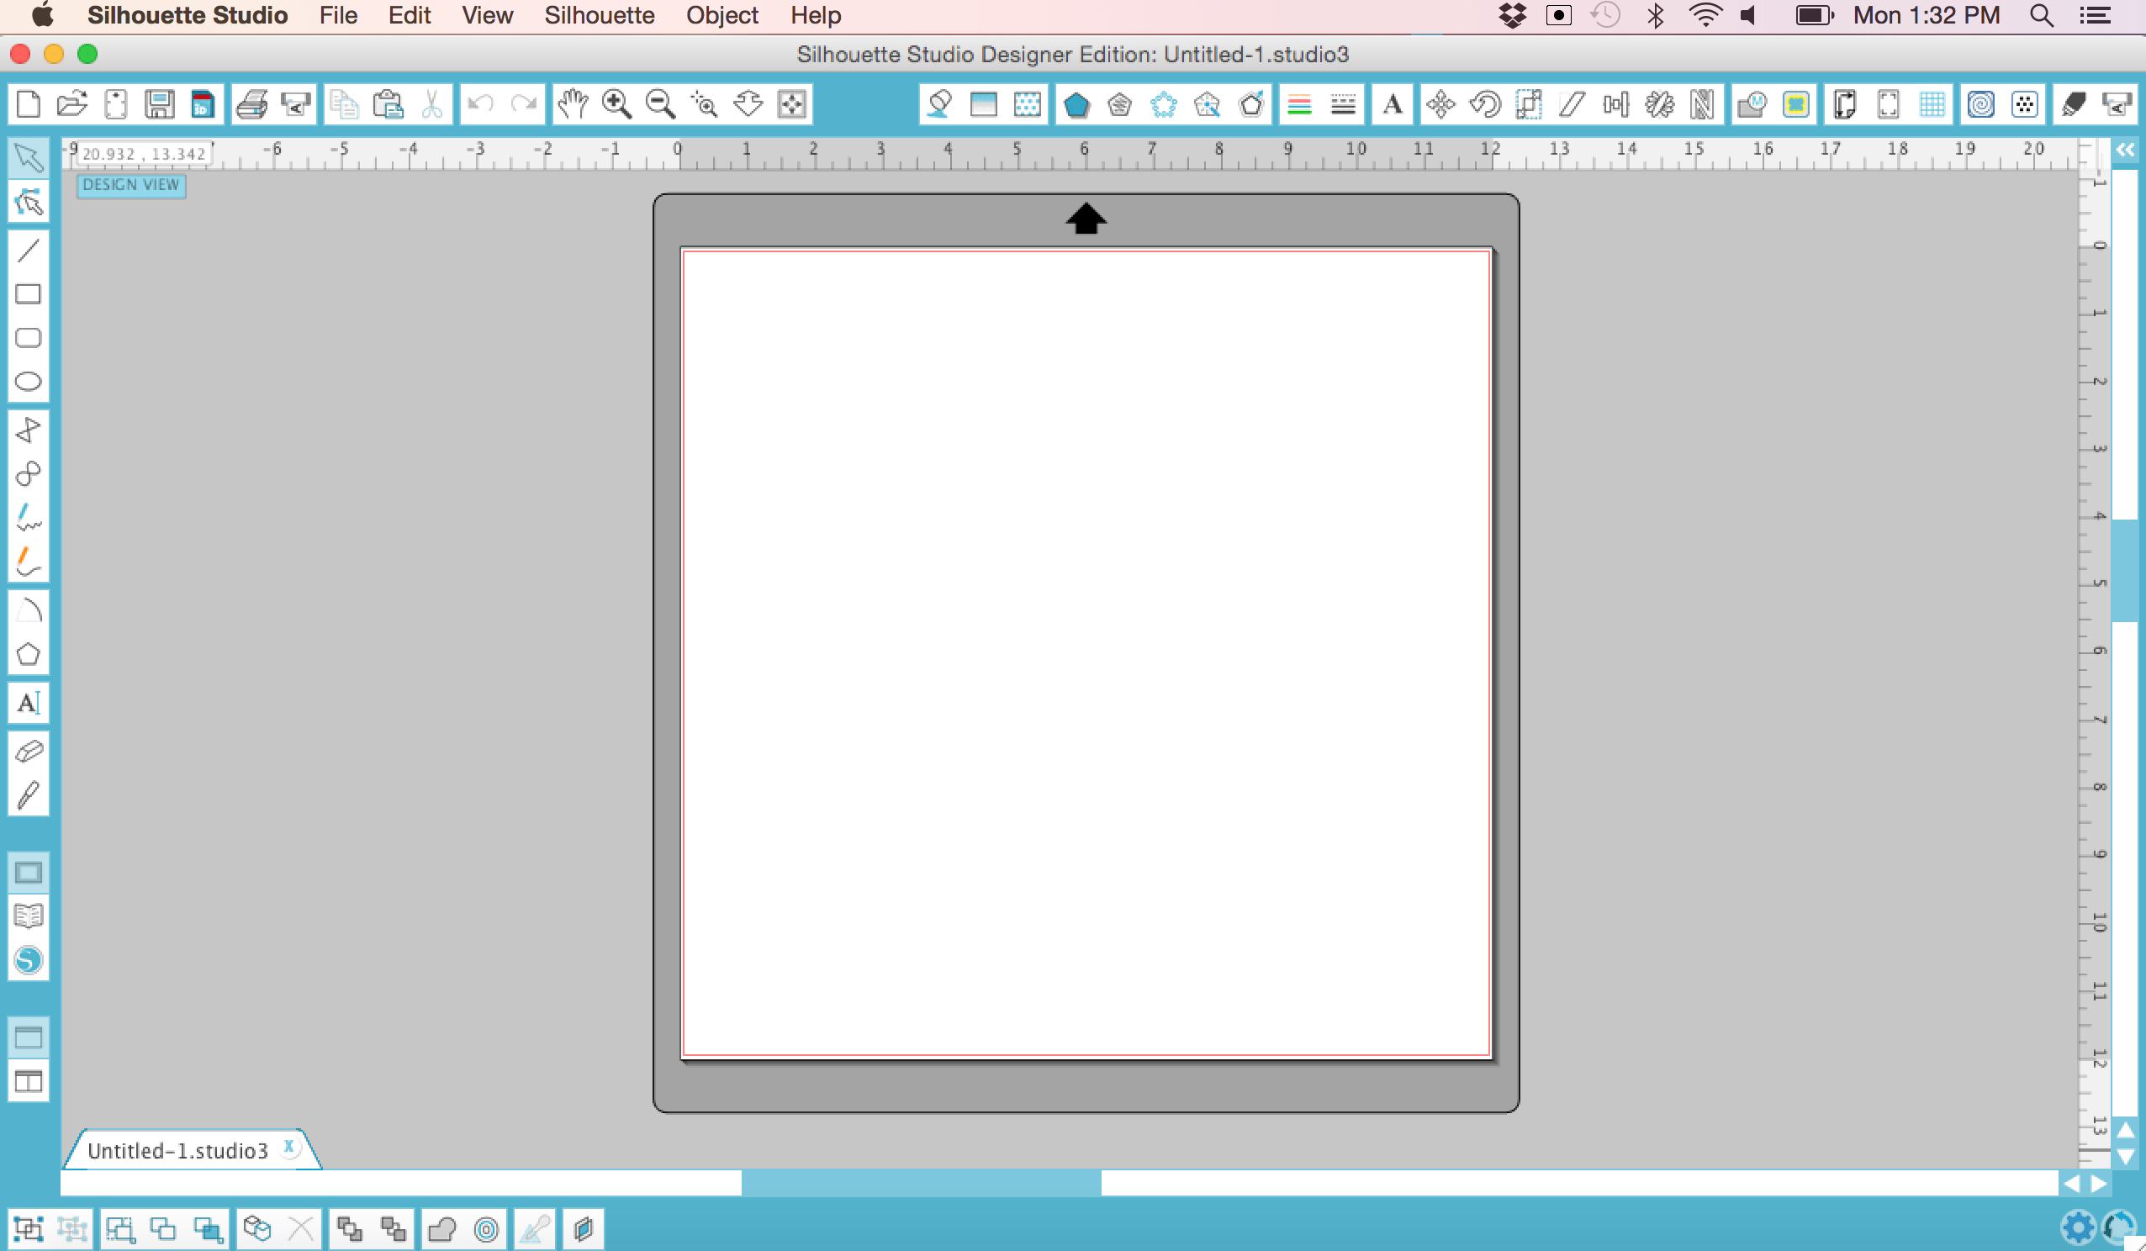
Task: Select the Untitled-1.studio3 document tab
Action: pyautogui.click(x=178, y=1150)
